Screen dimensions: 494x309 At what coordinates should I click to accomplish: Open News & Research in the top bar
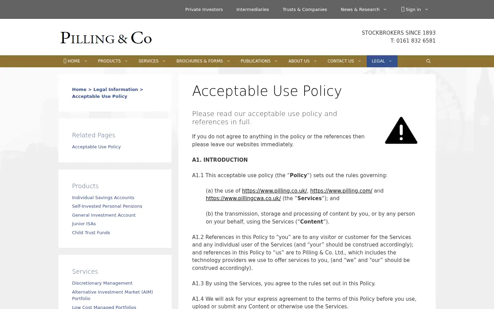pyautogui.click(x=360, y=10)
